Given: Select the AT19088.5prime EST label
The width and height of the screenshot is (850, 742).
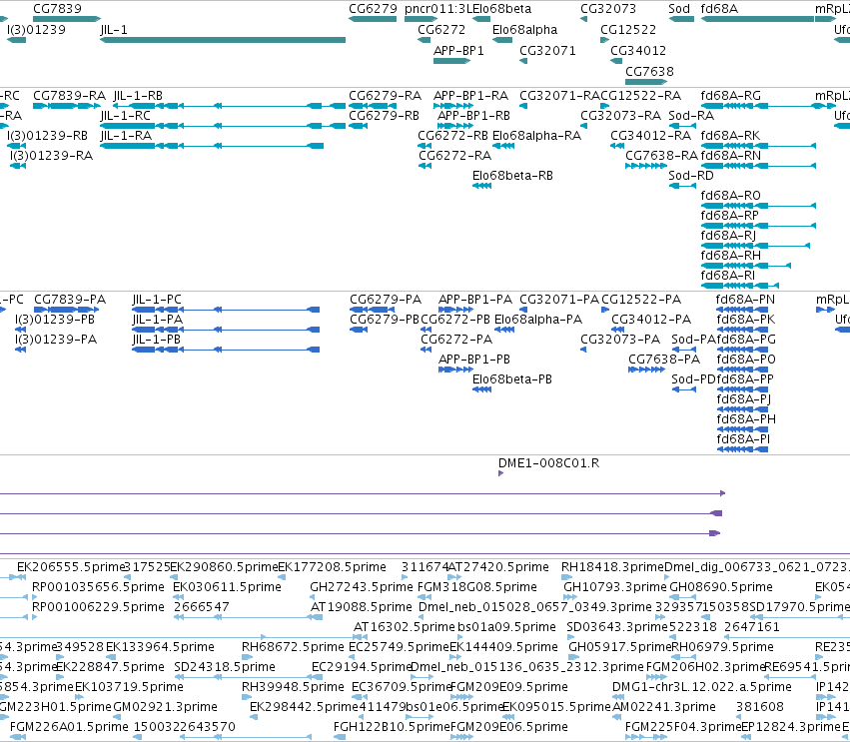Looking at the screenshot, I should coord(361,607).
